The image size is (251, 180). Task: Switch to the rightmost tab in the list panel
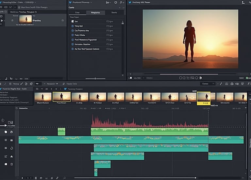(x=114, y=12)
